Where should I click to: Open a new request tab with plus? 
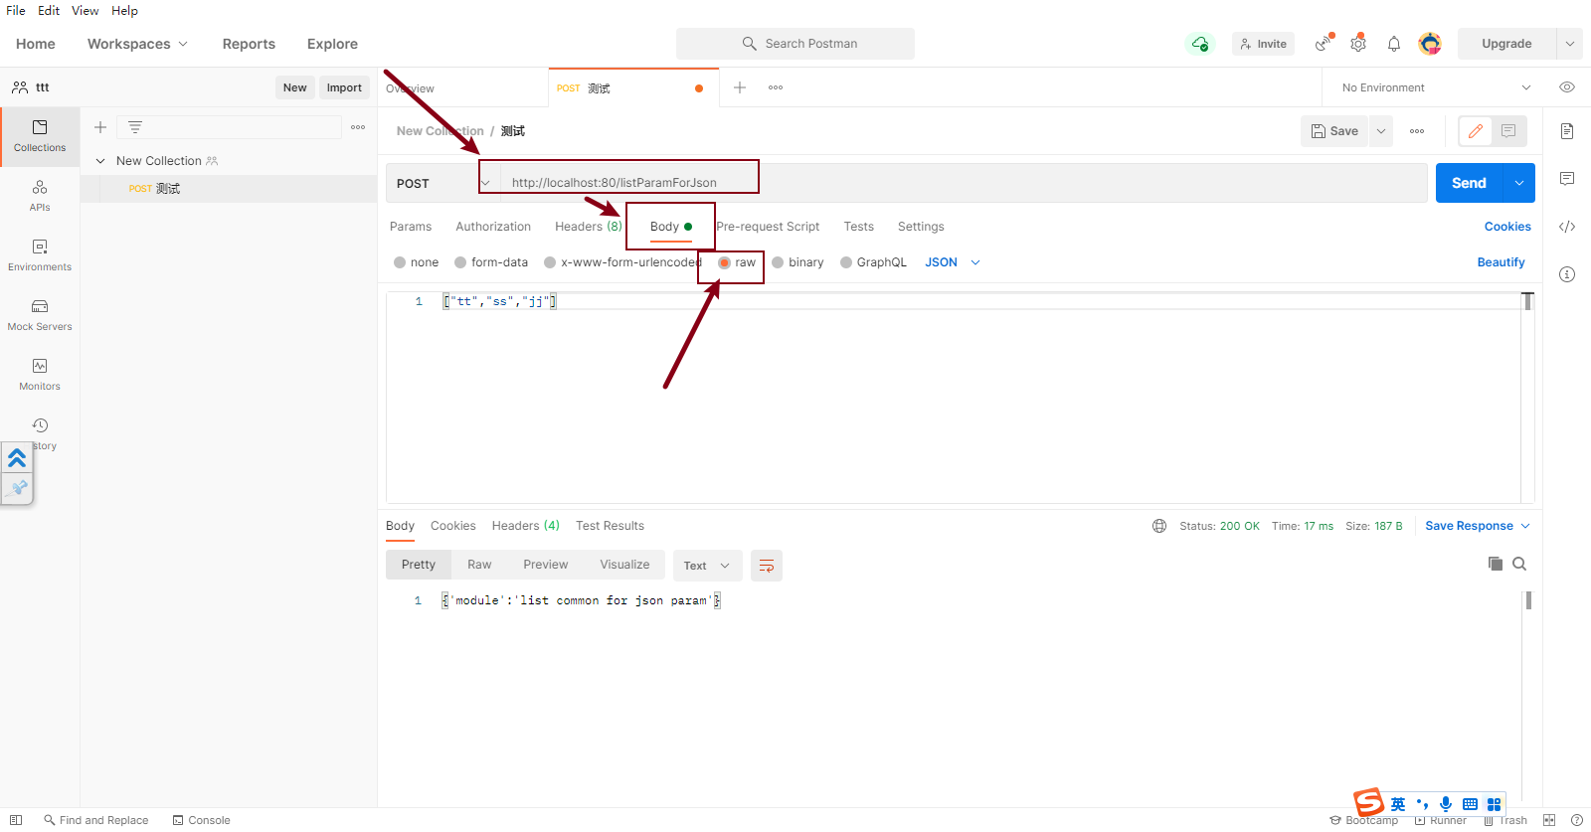pyautogui.click(x=740, y=87)
